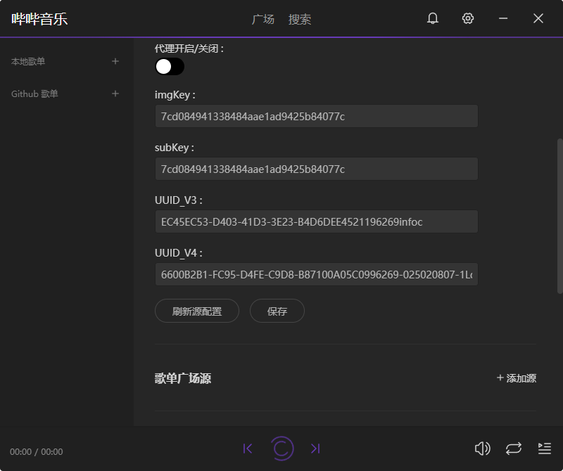The height and width of the screenshot is (471, 563).
Task: Open the playlist queue icon
Action: tap(544, 448)
